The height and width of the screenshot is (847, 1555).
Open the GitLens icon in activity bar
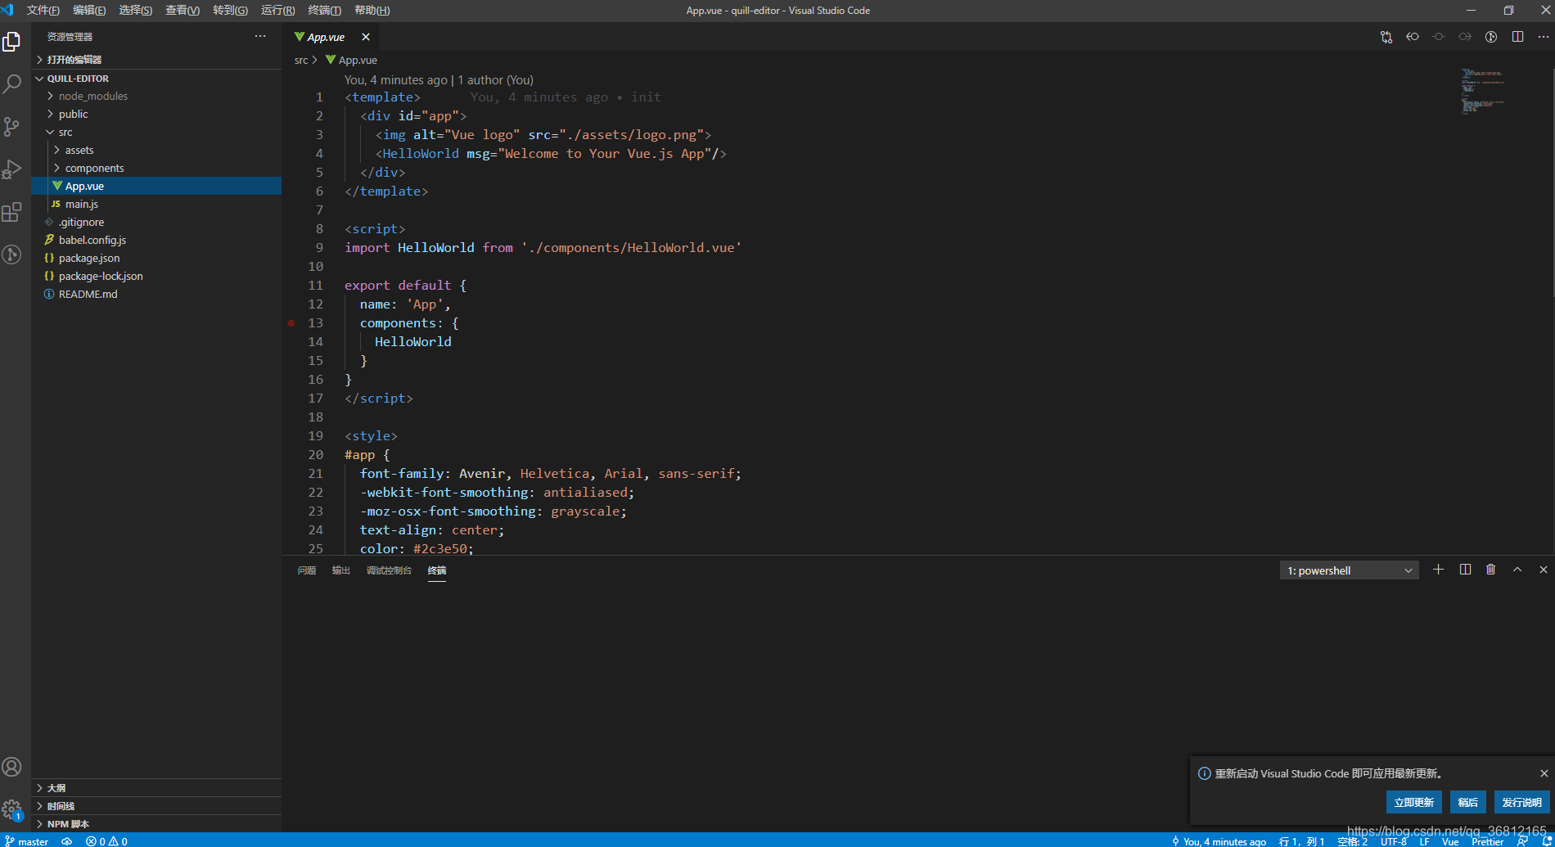[x=12, y=255]
